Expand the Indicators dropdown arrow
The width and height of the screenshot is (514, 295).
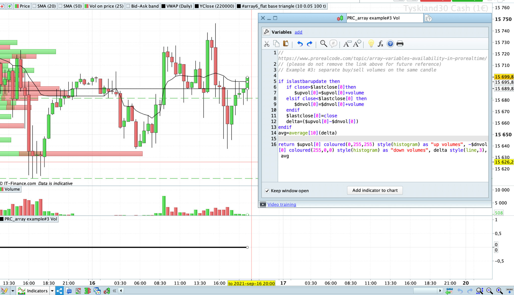tap(52, 291)
